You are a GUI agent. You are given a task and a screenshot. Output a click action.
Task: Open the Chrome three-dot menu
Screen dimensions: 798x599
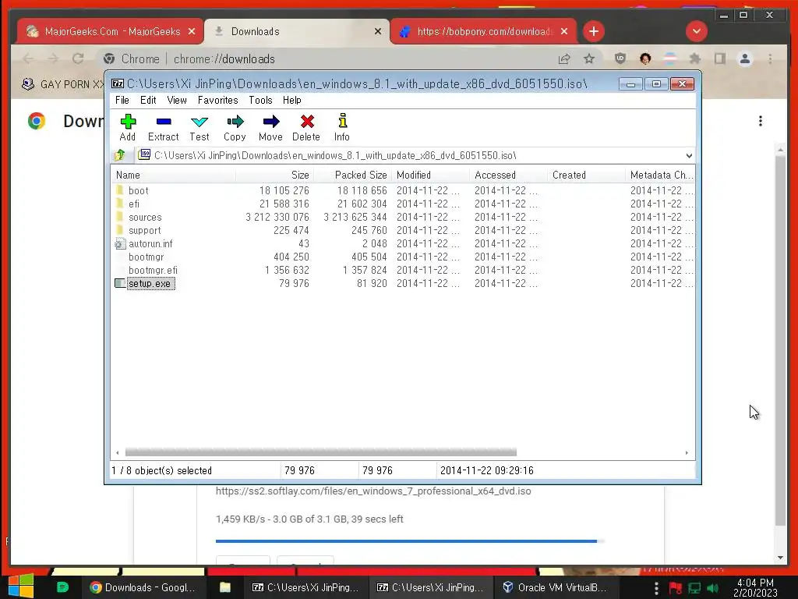pos(770,59)
